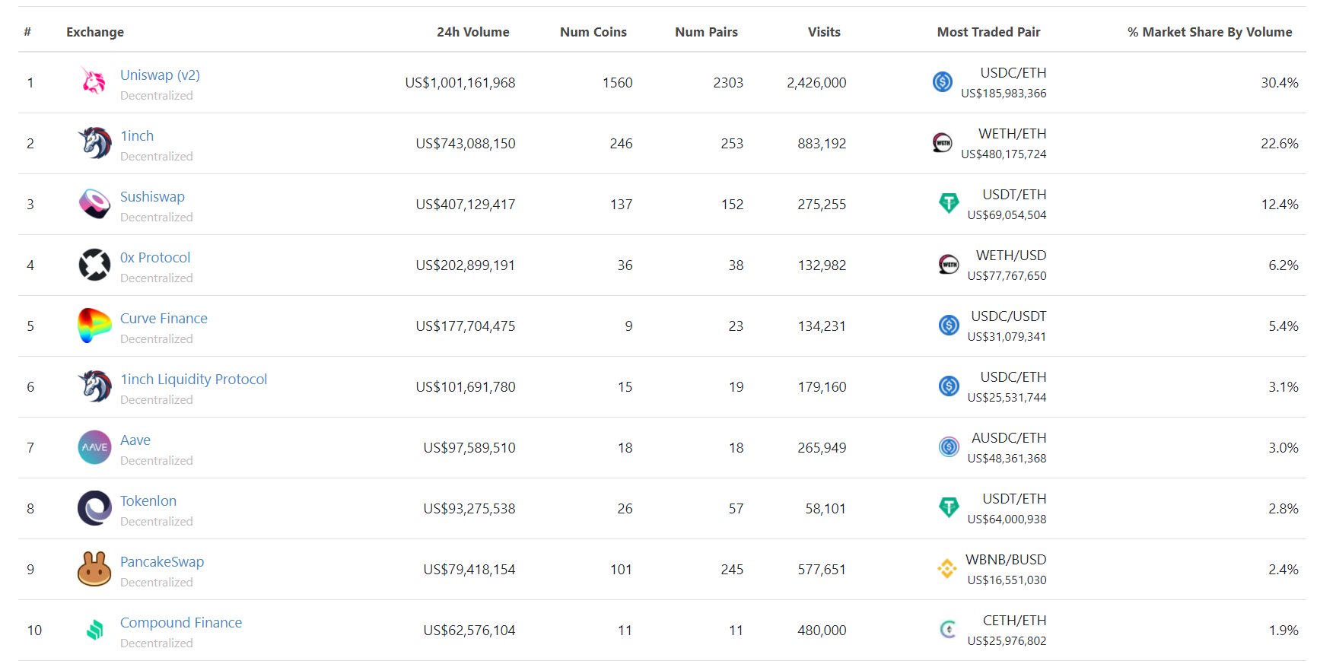Click the US$743,088,150 volume value
Image resolution: width=1336 pixels, height=664 pixels.
pos(466,143)
